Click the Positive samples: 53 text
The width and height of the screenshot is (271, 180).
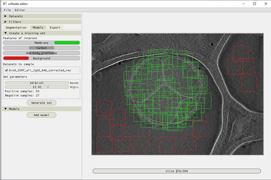(22, 91)
